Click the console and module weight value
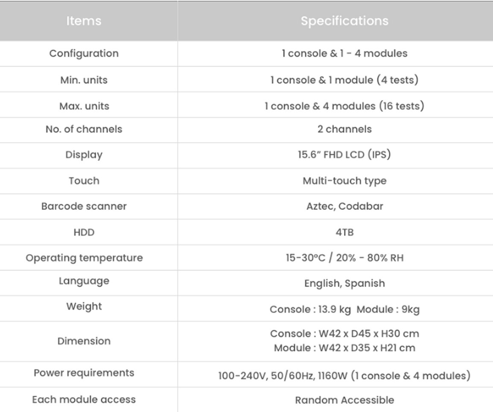 click(344, 309)
